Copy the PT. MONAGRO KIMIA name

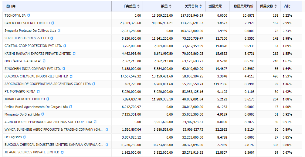(38, 91)
